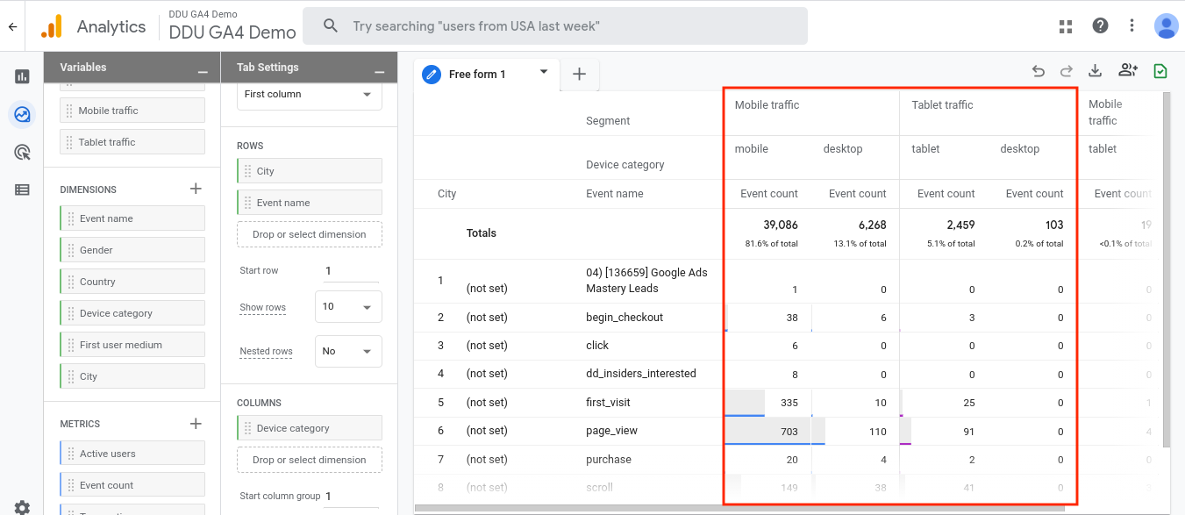Click Drop or select dimension under Rows
The height and width of the screenshot is (515, 1185).
tap(310, 234)
